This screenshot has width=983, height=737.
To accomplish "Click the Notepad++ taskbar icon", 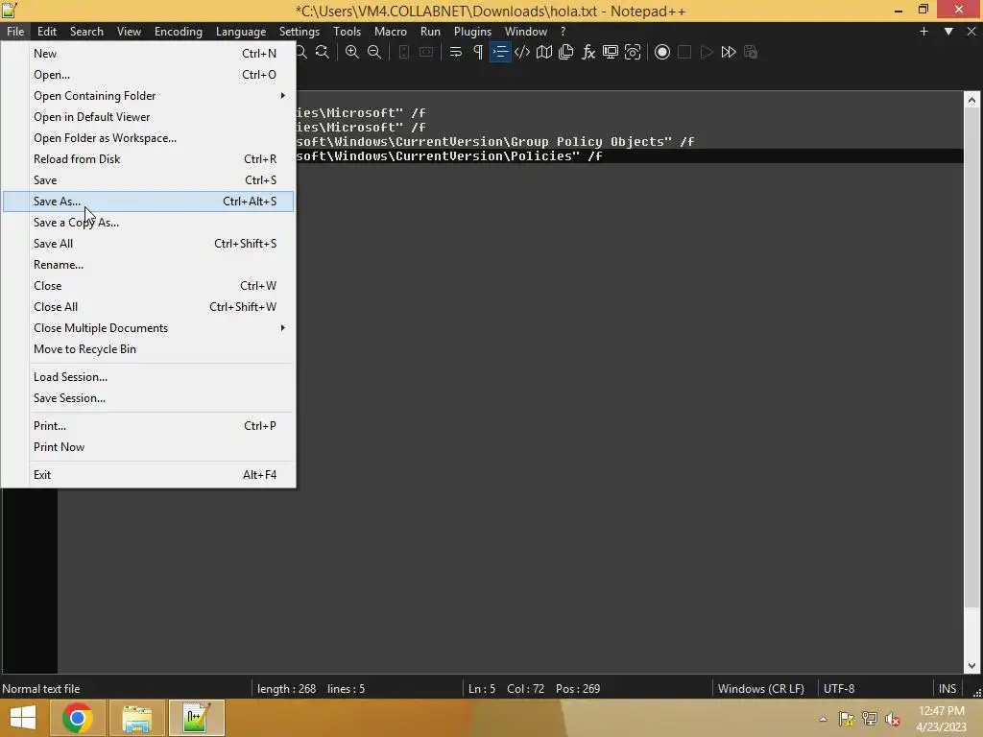I will pos(196,718).
